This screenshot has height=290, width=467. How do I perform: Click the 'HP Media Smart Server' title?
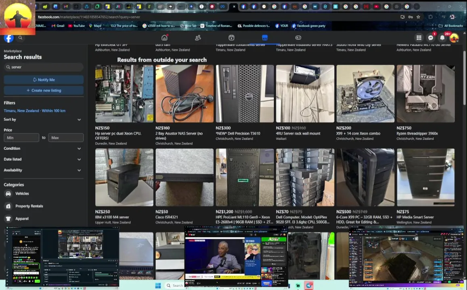click(x=415, y=217)
